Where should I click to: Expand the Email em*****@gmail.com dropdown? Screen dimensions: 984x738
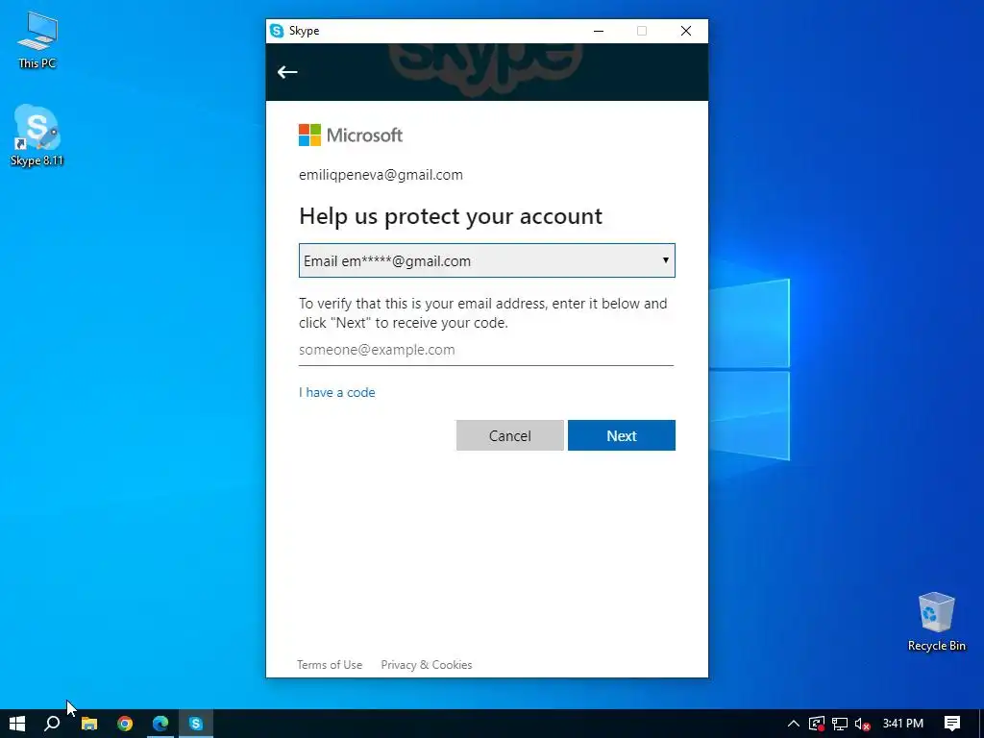[487, 260]
